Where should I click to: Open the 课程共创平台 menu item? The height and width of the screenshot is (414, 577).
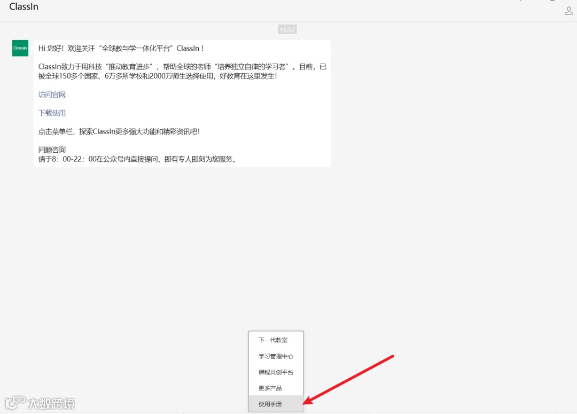[276, 372]
